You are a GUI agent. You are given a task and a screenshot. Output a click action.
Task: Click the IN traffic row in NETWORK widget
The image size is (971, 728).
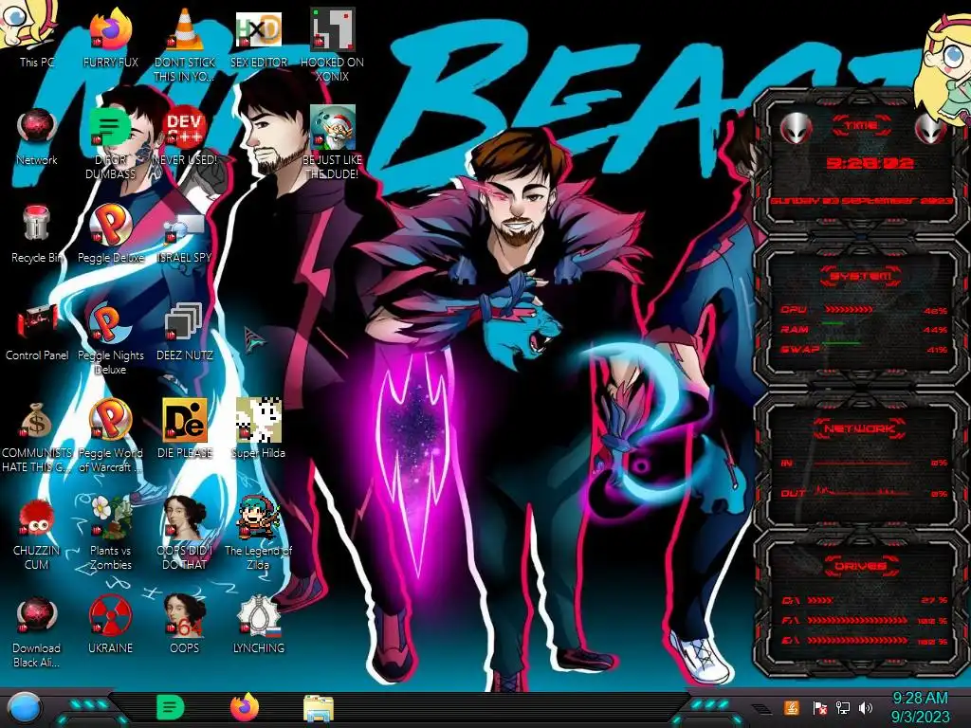coord(865,463)
